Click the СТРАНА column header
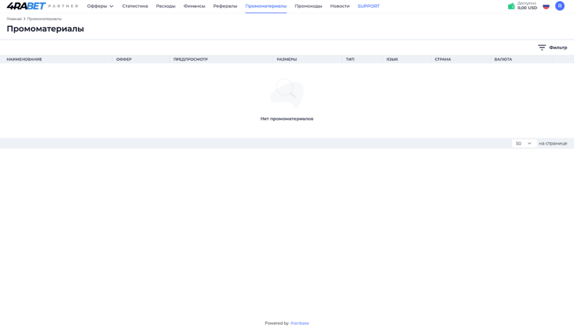The width and height of the screenshot is (574, 328). (x=443, y=59)
